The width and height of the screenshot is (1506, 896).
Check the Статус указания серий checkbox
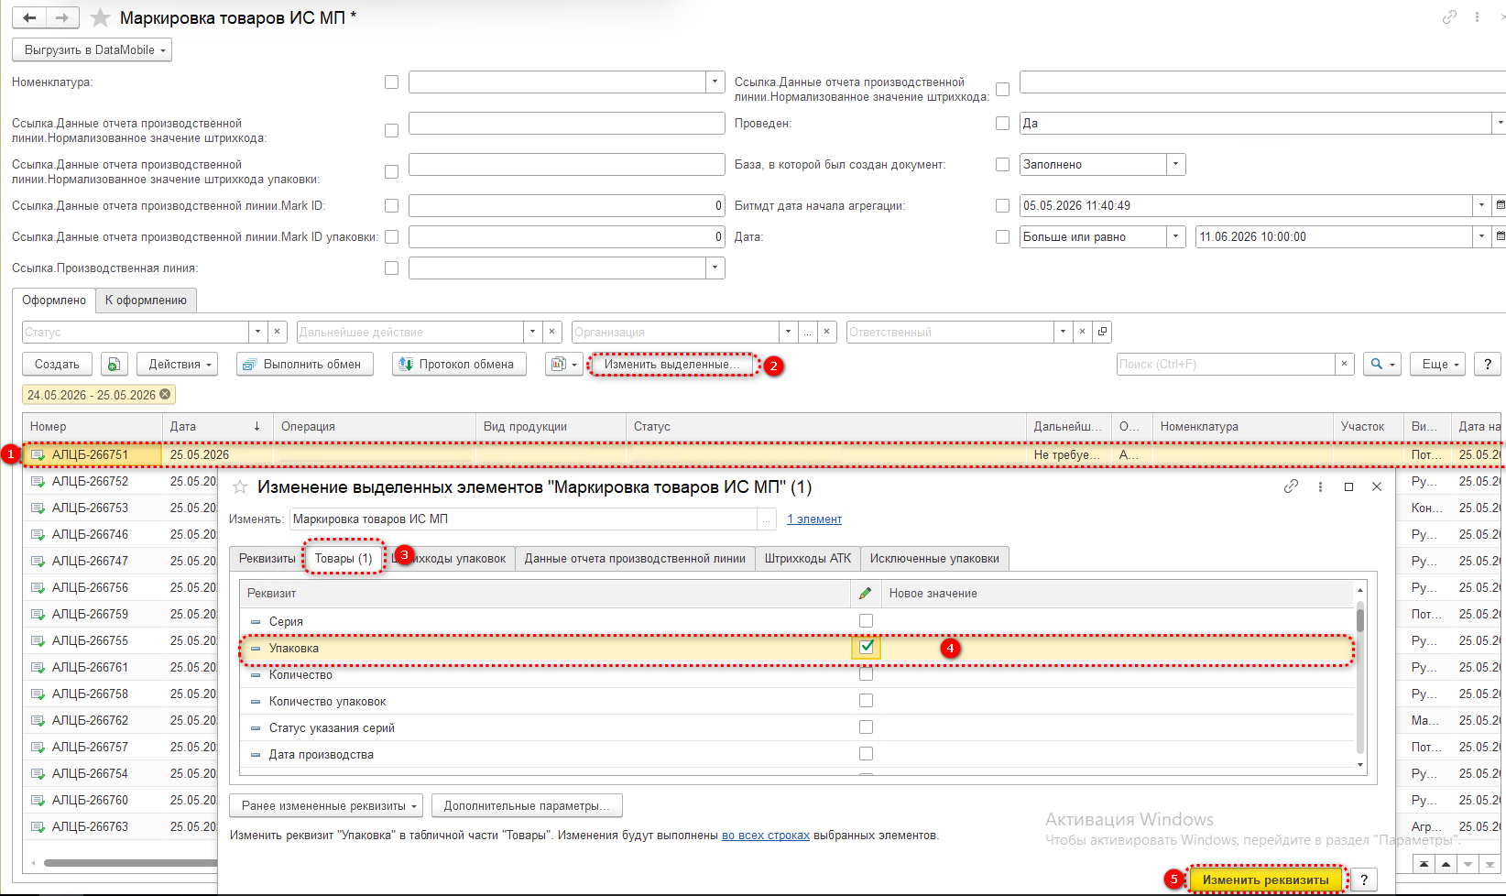866,727
